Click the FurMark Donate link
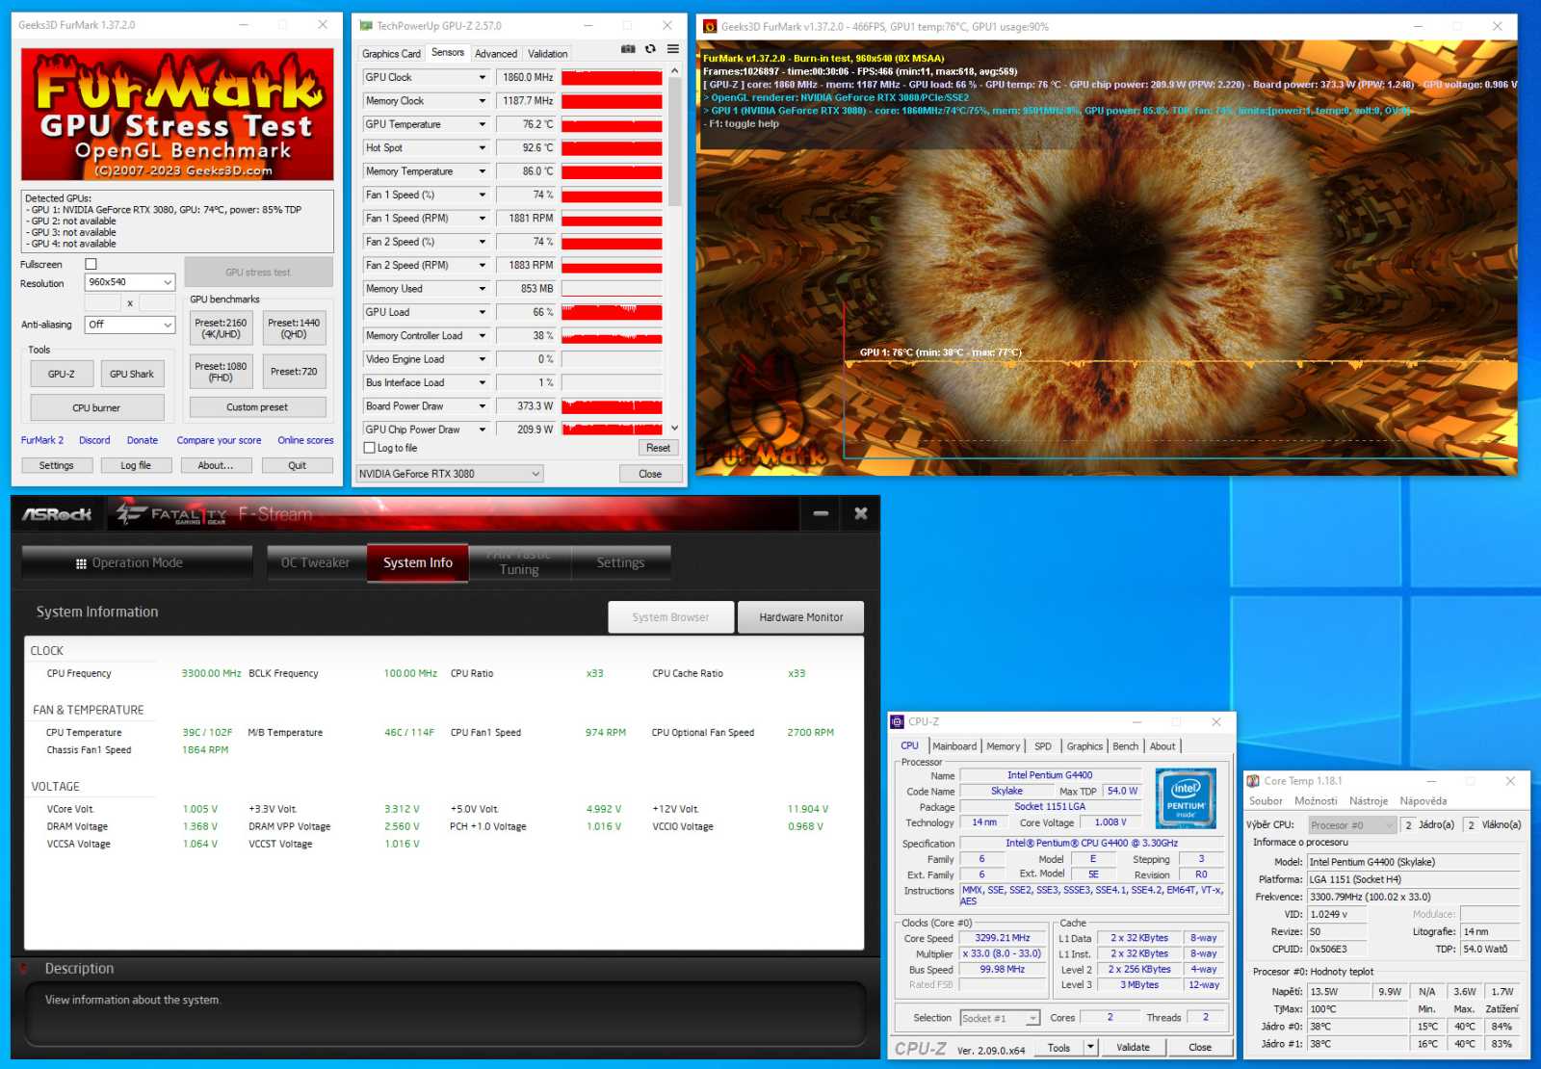This screenshot has width=1541, height=1069. (143, 440)
